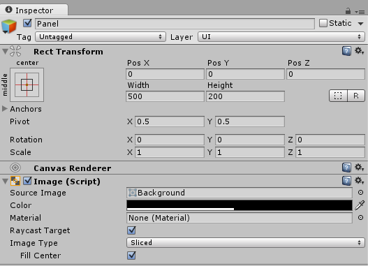Click the Rotation Z field
368x266 pixels.
point(330,140)
